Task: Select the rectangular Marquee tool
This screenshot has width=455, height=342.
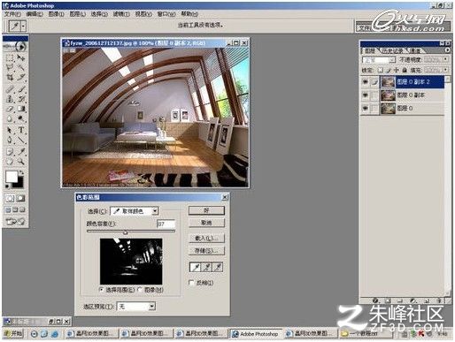Action: pos(10,57)
